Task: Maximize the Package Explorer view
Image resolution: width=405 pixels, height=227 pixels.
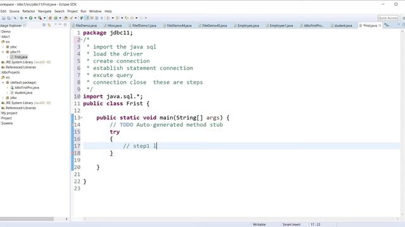Action: click(x=65, y=25)
